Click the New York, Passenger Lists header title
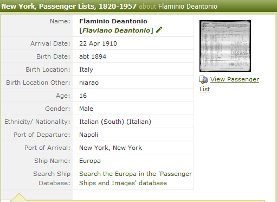 tap(69, 7)
